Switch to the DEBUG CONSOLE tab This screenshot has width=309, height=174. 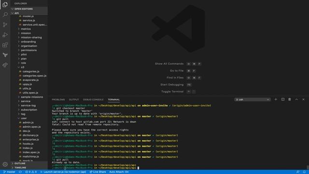pyautogui.click(x=93, y=100)
